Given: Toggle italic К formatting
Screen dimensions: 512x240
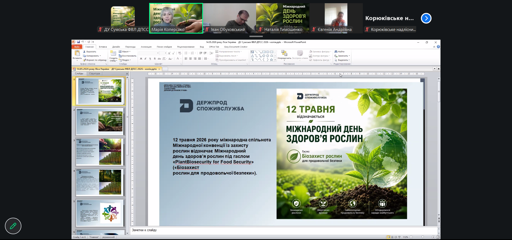Looking at the screenshot, I should click(145, 59).
